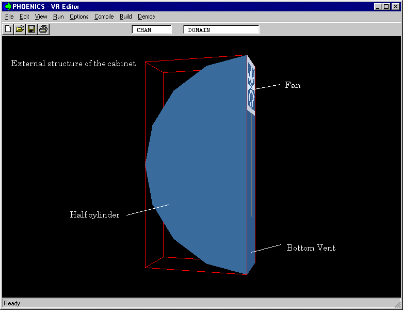Open the Edit menu
The image size is (403, 310).
[24, 17]
